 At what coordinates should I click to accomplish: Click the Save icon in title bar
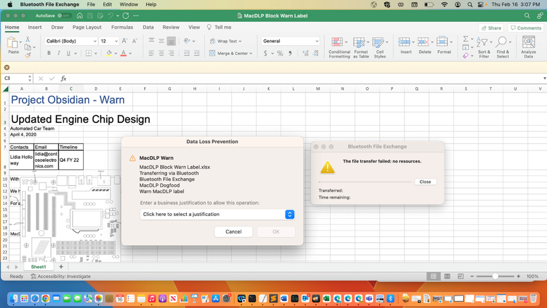[90, 16]
